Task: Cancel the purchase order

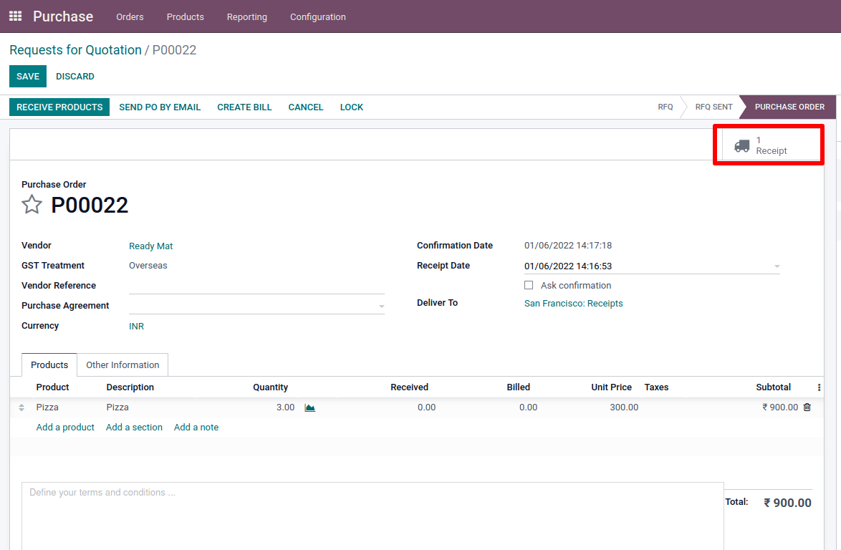Action: pyautogui.click(x=306, y=107)
